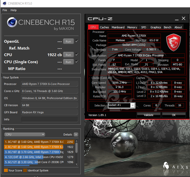190x177 pixels.
Task: Click the Specification field in CPU-Z
Action: pyautogui.click(x=146, y=55)
